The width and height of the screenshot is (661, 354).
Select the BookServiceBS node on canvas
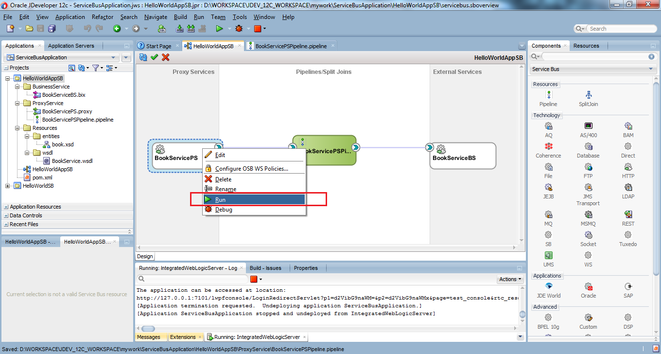463,156
